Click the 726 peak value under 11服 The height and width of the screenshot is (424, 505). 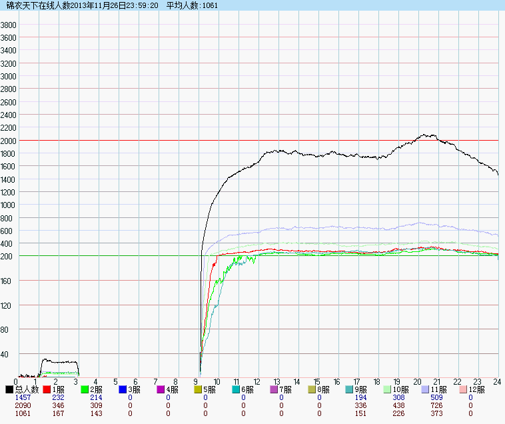click(437, 405)
